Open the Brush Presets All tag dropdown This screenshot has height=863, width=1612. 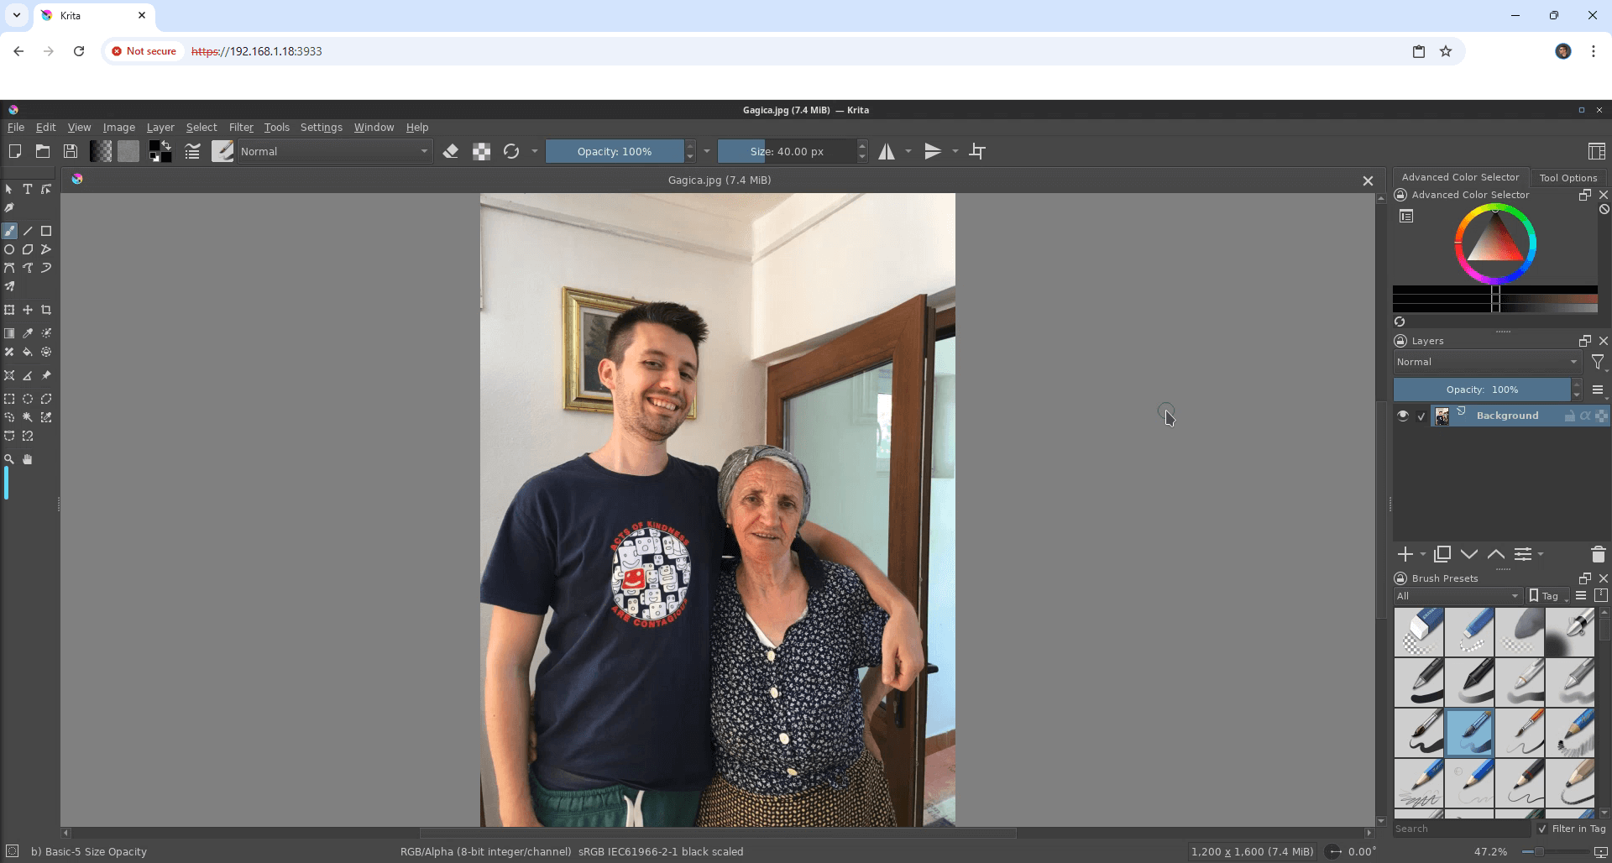tap(1458, 596)
